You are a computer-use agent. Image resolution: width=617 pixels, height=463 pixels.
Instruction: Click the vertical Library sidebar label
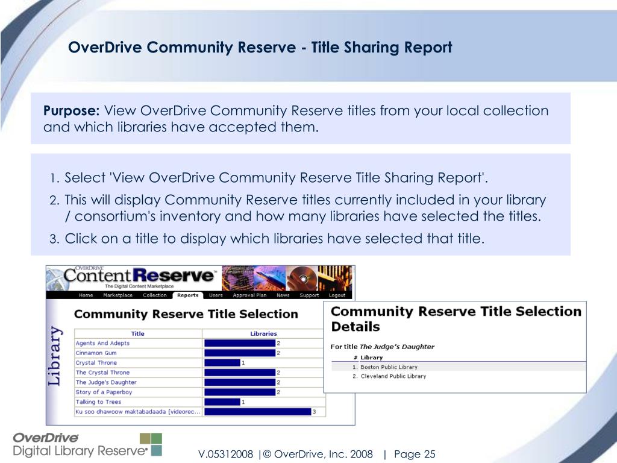coord(55,356)
